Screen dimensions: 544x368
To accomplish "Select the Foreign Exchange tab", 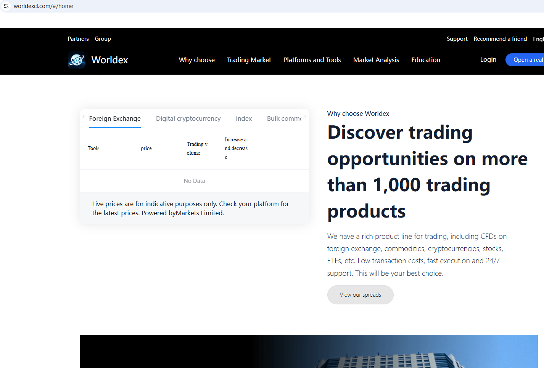I will pos(115,118).
